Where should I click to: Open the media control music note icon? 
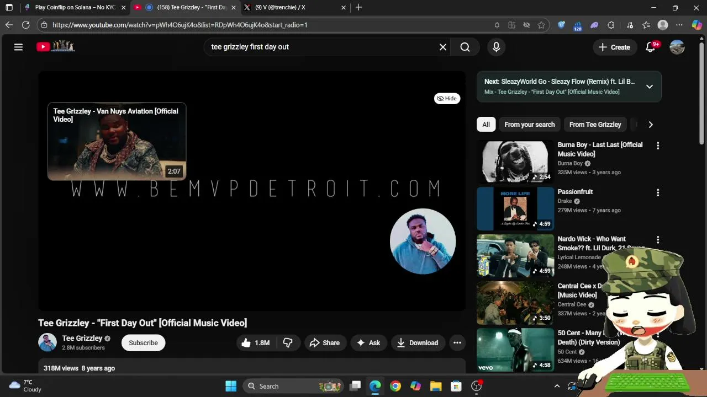tap(630, 25)
